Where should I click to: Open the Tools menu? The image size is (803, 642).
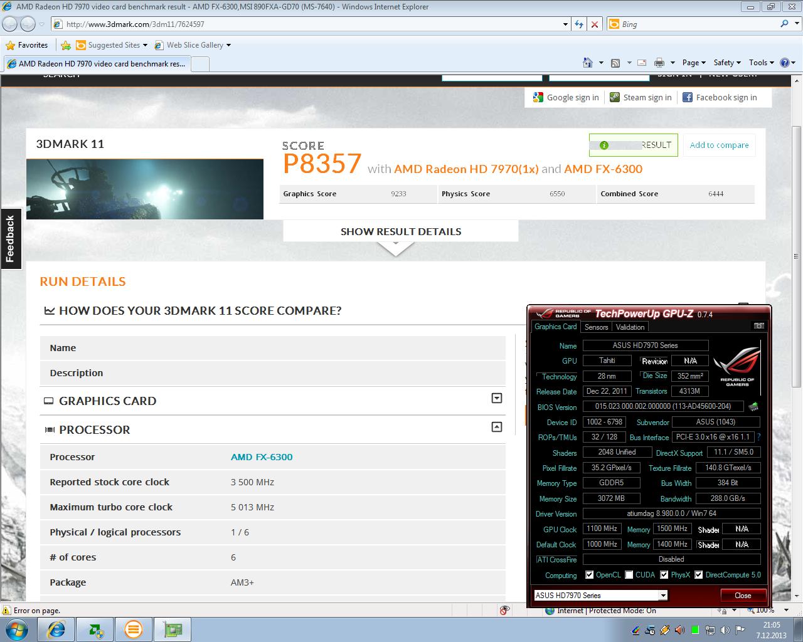pos(762,63)
